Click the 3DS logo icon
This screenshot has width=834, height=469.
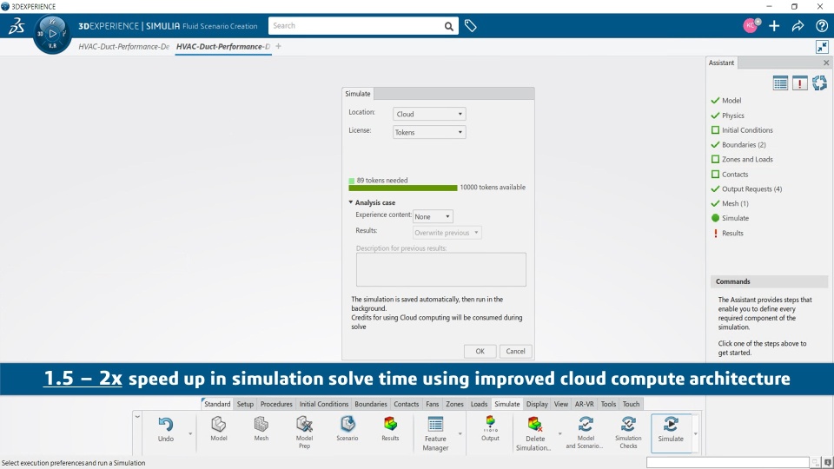[17, 25]
